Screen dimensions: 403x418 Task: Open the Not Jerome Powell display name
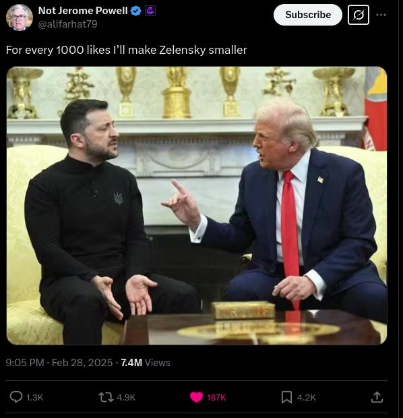(x=83, y=11)
